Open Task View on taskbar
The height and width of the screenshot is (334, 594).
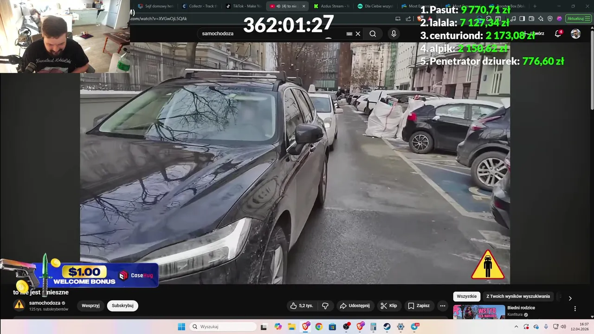click(264, 327)
